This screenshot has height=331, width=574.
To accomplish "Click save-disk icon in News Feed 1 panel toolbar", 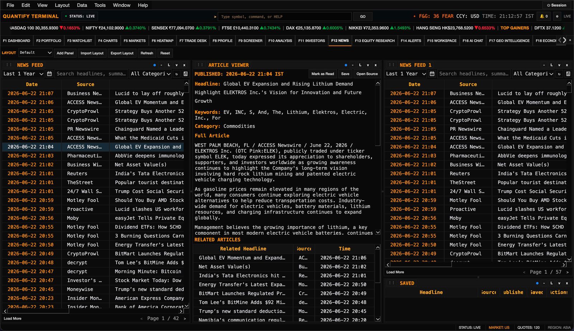I will pyautogui.click(x=568, y=74).
